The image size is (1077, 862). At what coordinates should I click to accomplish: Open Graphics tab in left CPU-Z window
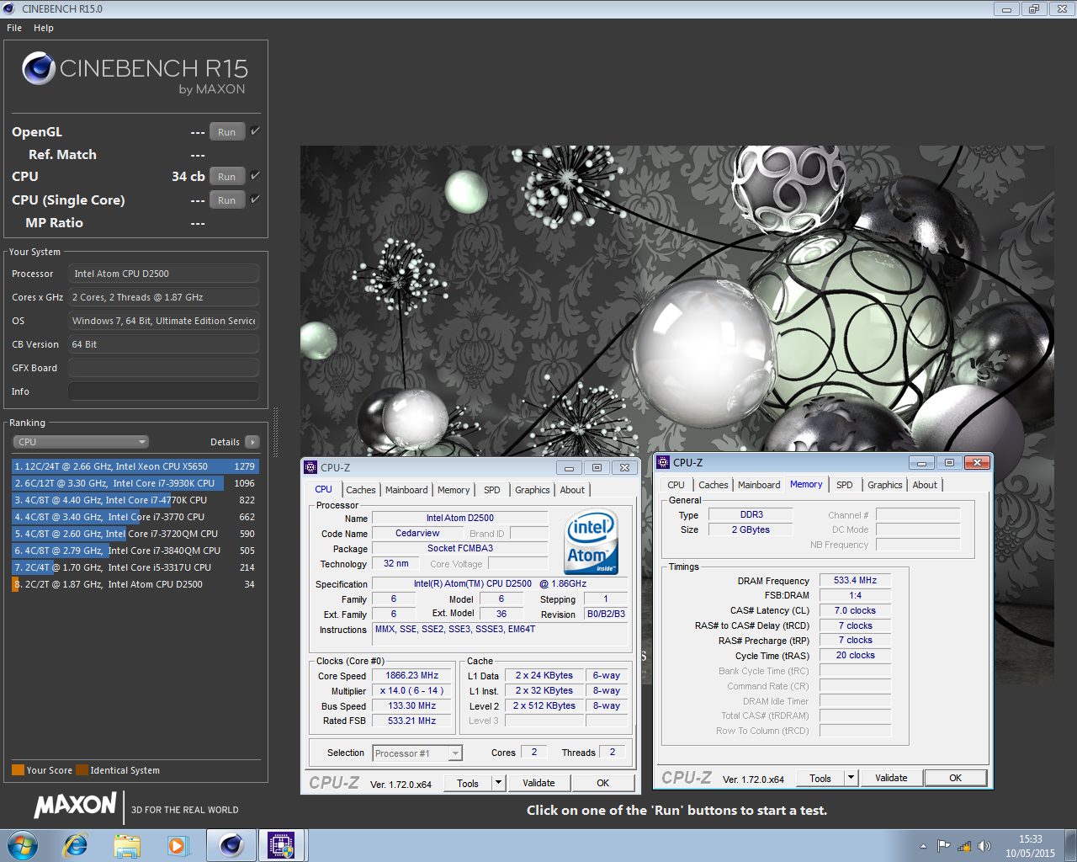pyautogui.click(x=533, y=490)
